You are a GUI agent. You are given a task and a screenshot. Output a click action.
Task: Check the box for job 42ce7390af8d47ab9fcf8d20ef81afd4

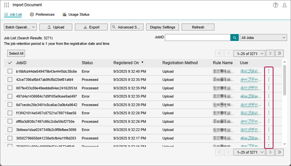pos(10,80)
